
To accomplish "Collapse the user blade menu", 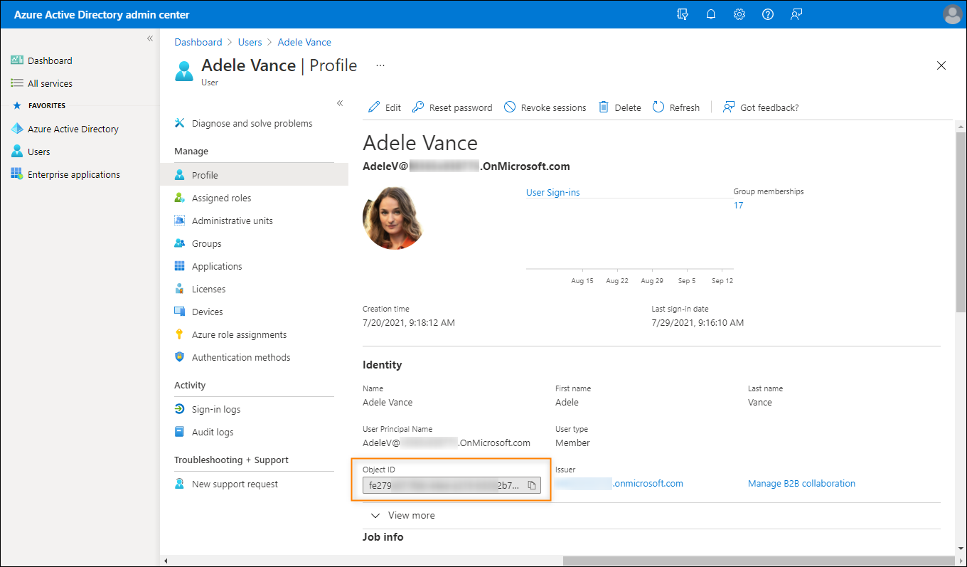I will coord(340,103).
